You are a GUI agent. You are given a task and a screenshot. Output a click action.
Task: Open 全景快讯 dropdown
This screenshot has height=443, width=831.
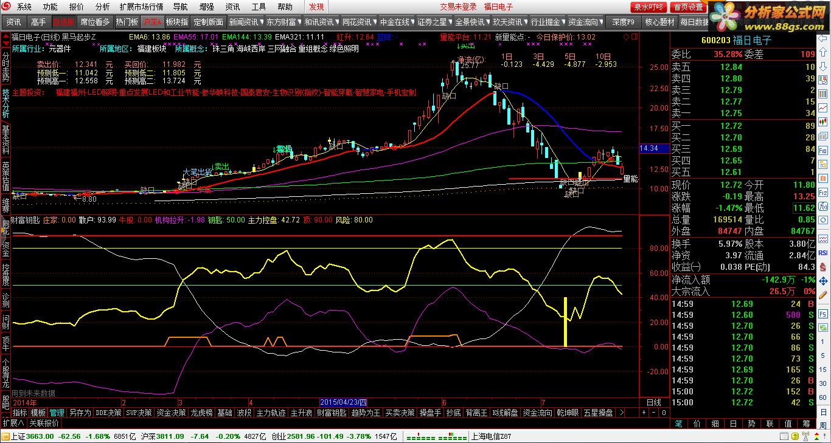click(x=472, y=22)
